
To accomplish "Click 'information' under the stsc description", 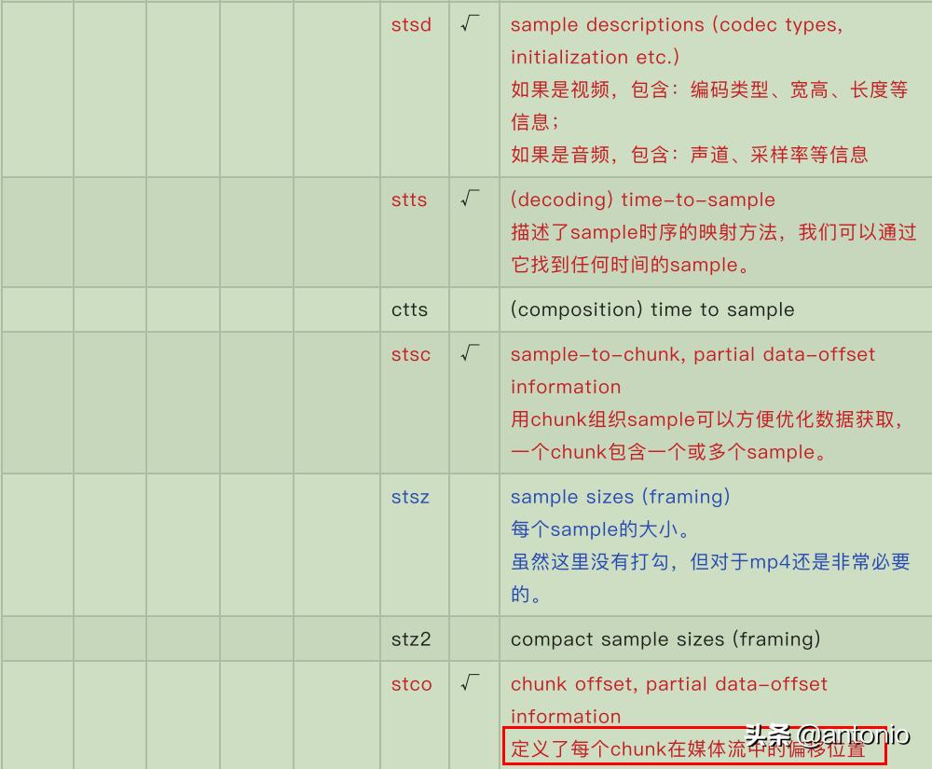I will coord(566,387).
